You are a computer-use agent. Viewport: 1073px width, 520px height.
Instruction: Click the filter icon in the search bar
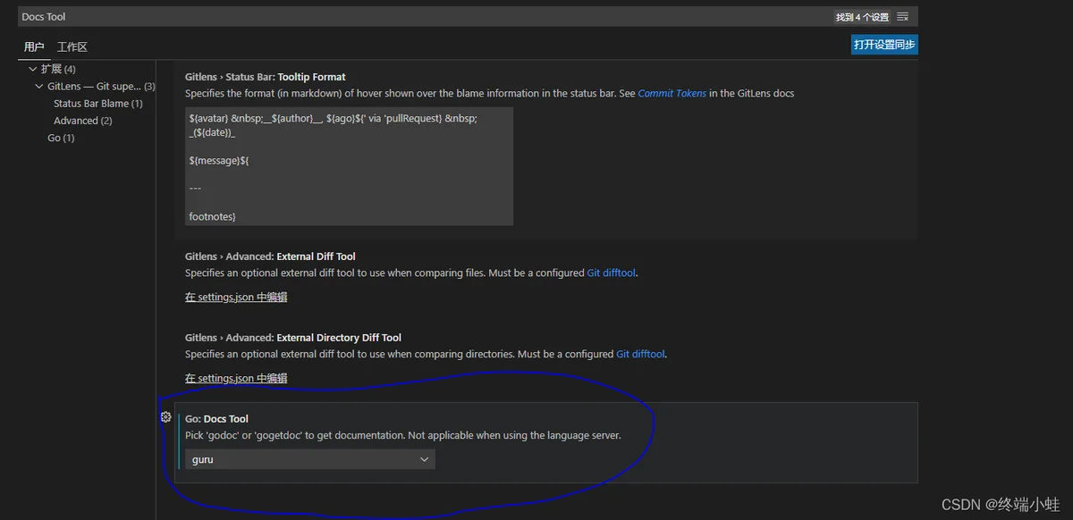pos(903,17)
